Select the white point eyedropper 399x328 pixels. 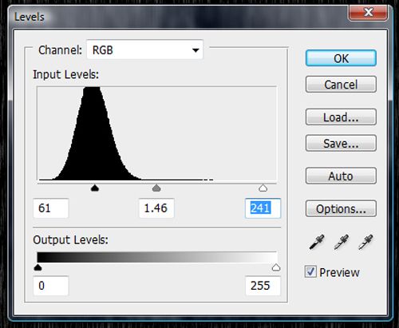pos(365,242)
